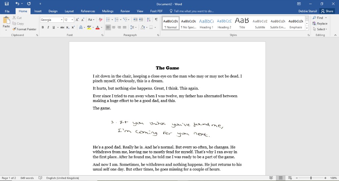
Task: Expand the Styles gallery
Action: tap(307, 28)
